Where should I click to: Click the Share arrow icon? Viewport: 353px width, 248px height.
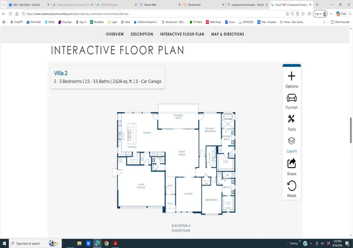point(292,163)
